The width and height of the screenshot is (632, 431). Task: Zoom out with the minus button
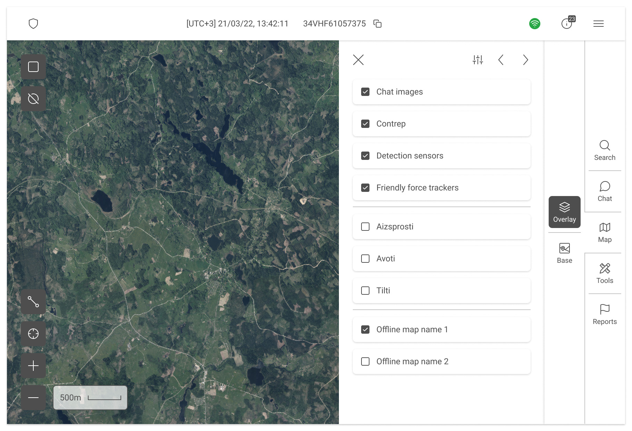click(x=33, y=398)
